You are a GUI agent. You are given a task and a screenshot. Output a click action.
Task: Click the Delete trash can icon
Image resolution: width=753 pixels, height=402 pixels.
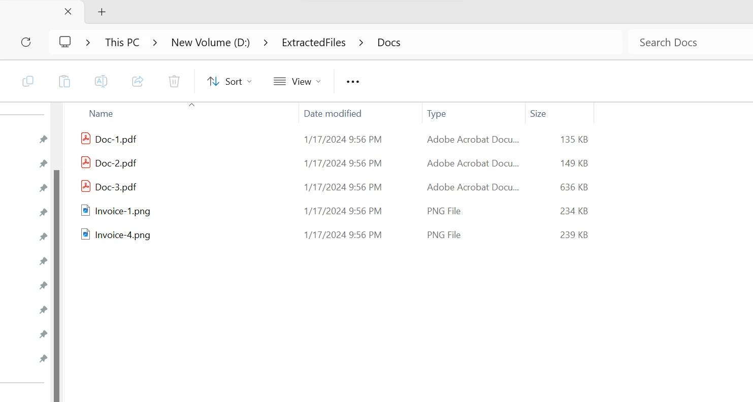pos(174,81)
